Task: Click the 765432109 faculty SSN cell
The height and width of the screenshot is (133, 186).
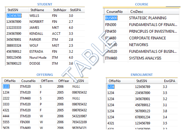Action: click(x=79, y=122)
